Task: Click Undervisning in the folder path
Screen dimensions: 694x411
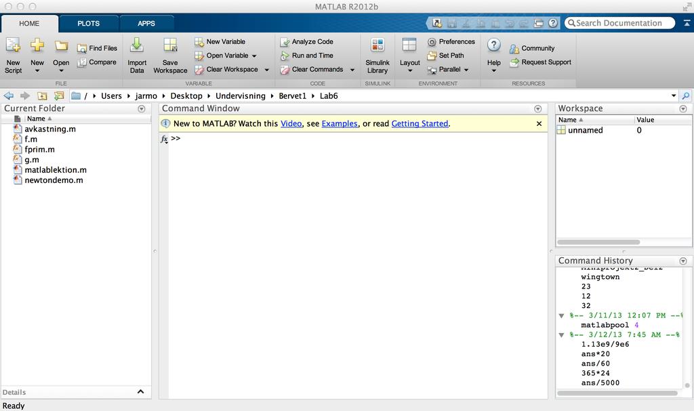Action: click(x=241, y=96)
